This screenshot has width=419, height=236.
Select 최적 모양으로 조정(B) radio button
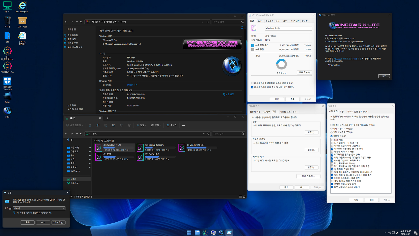click(x=331, y=129)
